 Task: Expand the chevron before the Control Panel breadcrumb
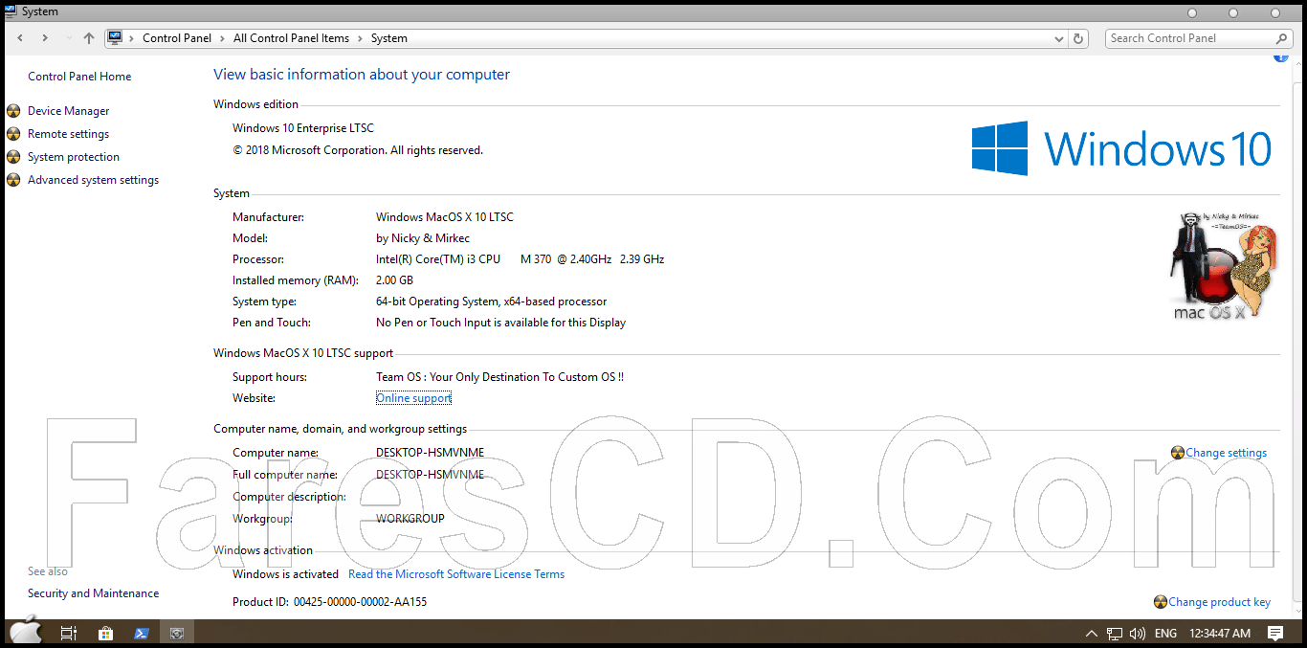click(133, 38)
